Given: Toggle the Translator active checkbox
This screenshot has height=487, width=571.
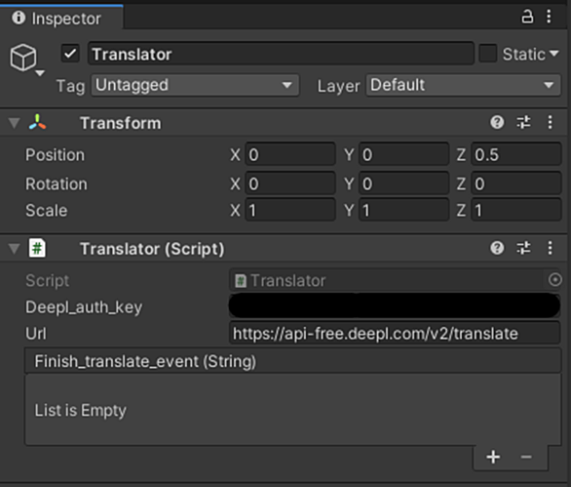Looking at the screenshot, I should pyautogui.click(x=70, y=54).
